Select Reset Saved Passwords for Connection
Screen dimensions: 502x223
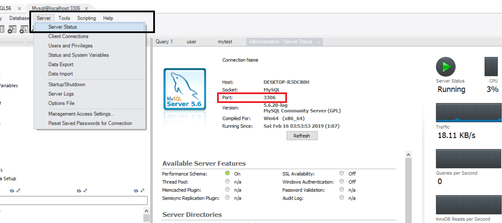tap(90, 123)
